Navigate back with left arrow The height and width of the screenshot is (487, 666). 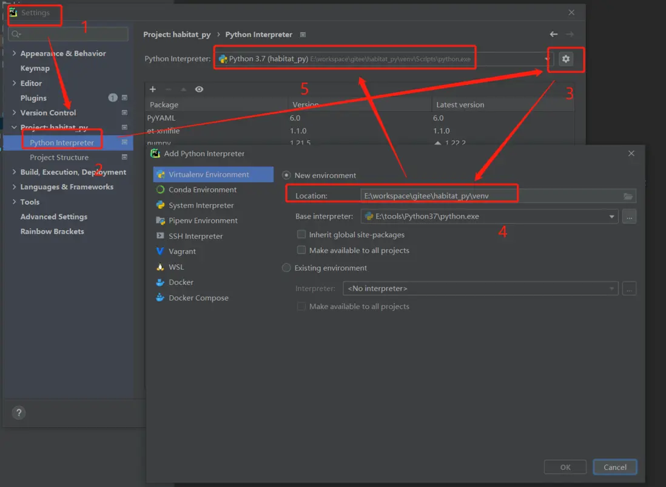coord(553,34)
